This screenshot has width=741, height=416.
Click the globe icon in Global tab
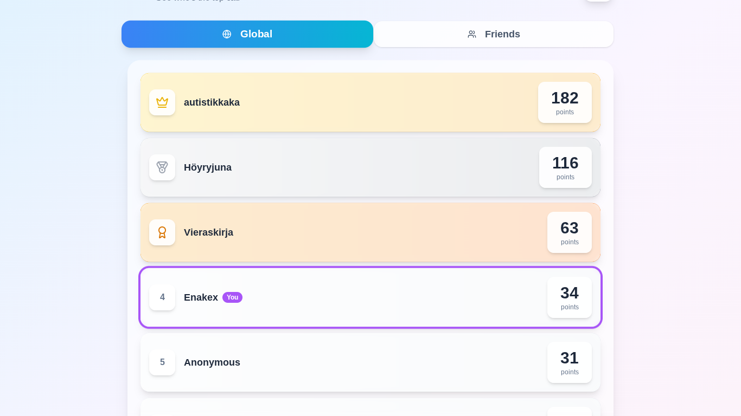[x=227, y=34]
